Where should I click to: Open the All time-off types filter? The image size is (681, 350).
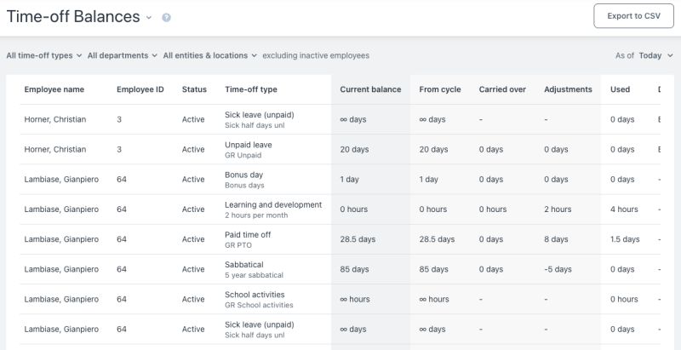tap(44, 55)
